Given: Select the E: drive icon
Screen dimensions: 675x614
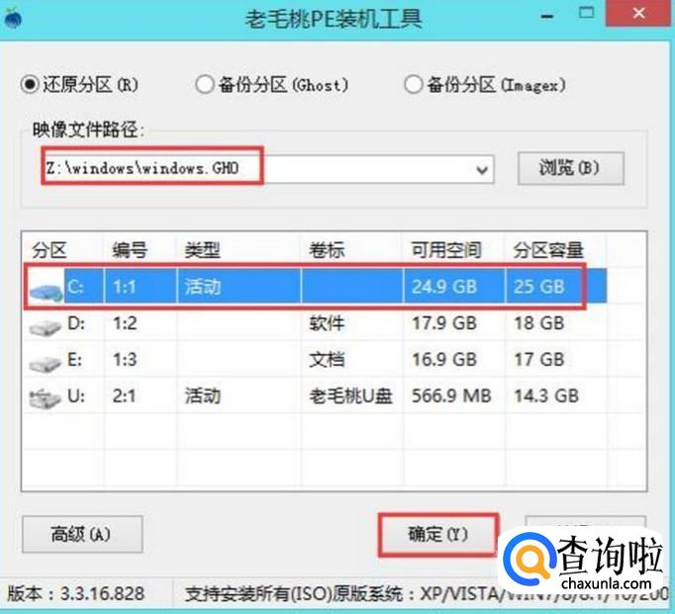Looking at the screenshot, I should click(x=46, y=364).
